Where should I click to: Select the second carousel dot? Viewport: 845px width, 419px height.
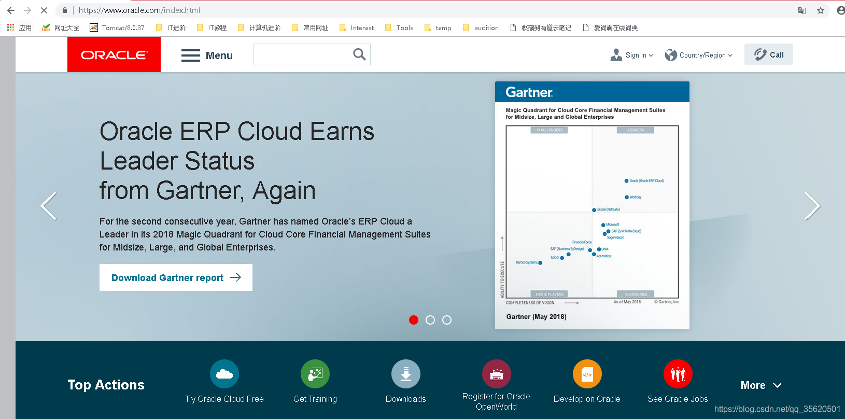click(430, 320)
